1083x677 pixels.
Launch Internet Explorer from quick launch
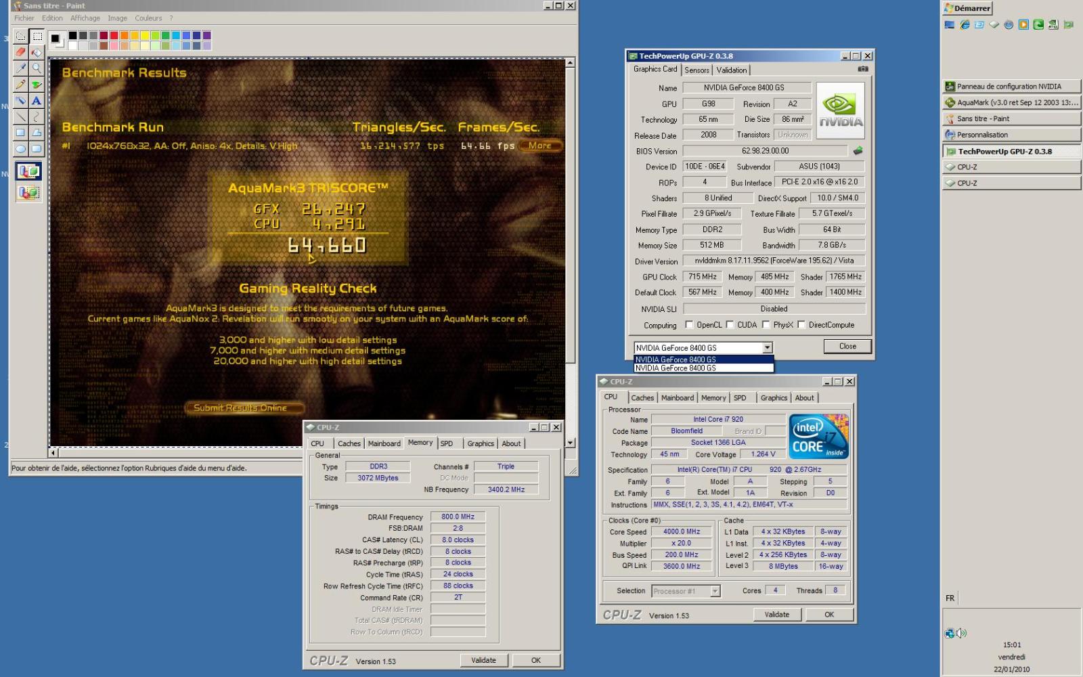[965, 24]
